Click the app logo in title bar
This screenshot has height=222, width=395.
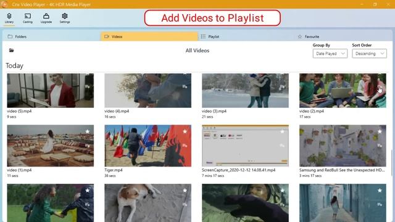coord(4,4)
